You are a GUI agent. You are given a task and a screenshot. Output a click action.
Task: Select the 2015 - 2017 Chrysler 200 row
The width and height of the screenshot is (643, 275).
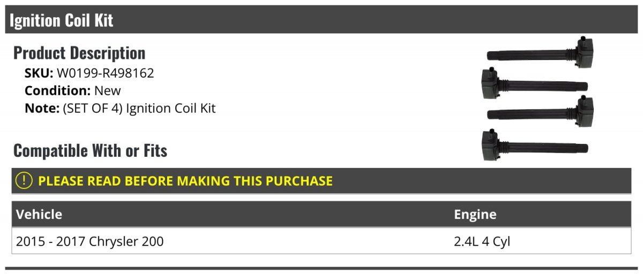322,241
